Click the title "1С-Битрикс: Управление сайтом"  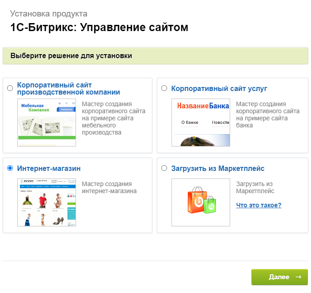99,27
